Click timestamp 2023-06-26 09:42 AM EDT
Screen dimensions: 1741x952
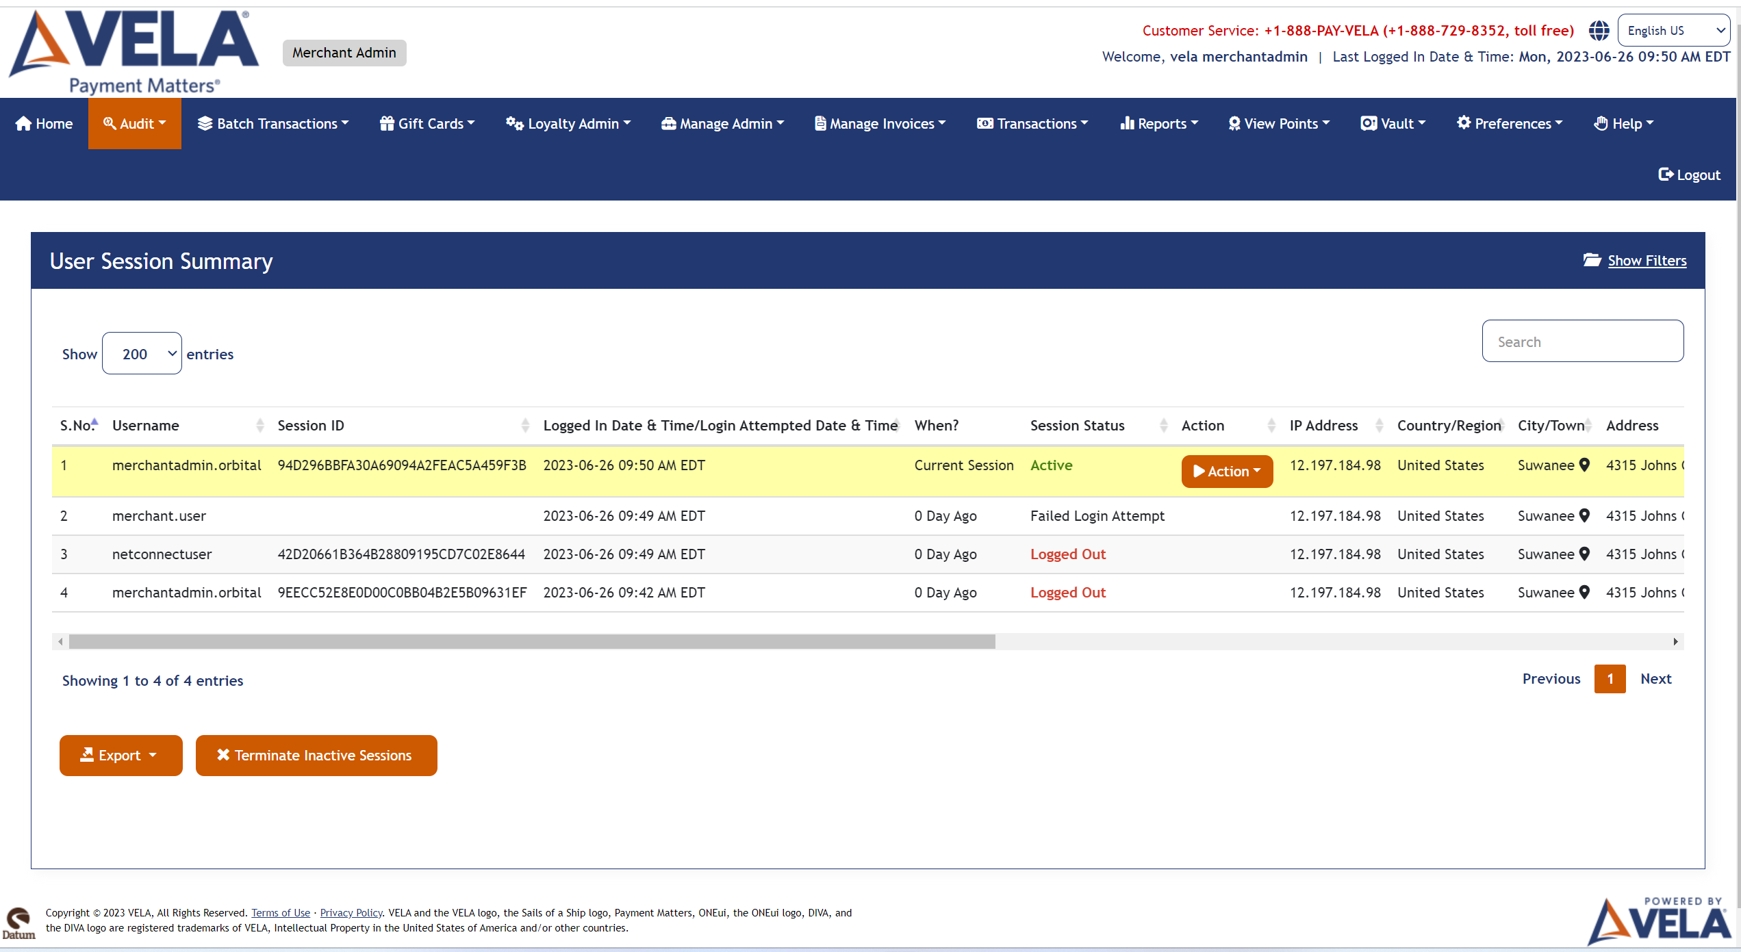click(x=624, y=592)
